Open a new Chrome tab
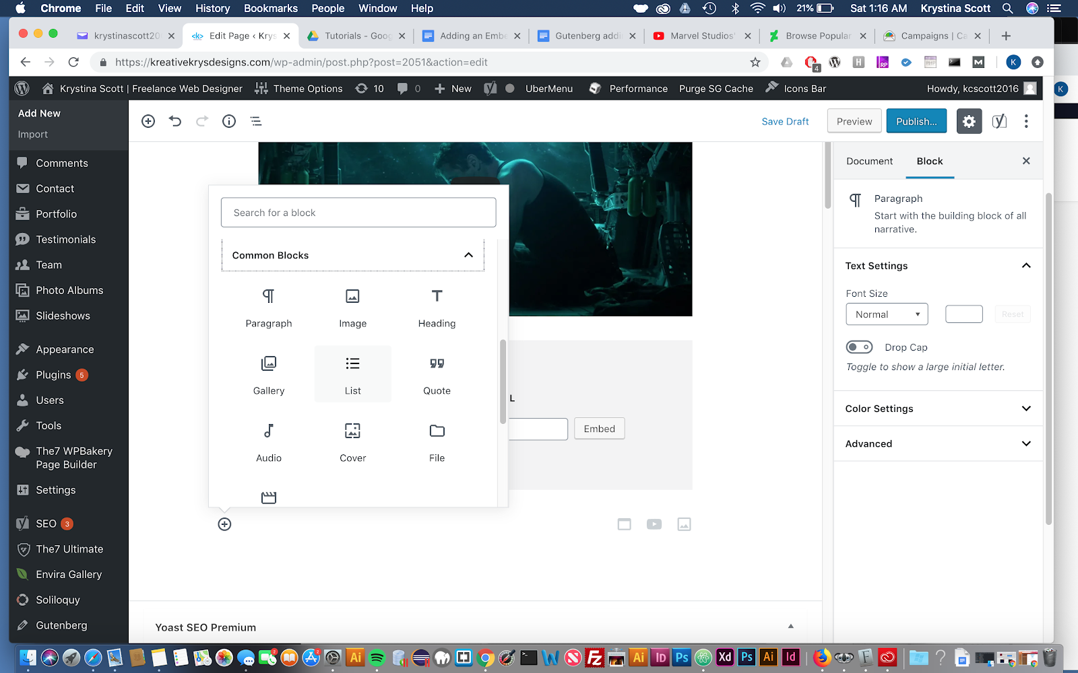 1006,36
